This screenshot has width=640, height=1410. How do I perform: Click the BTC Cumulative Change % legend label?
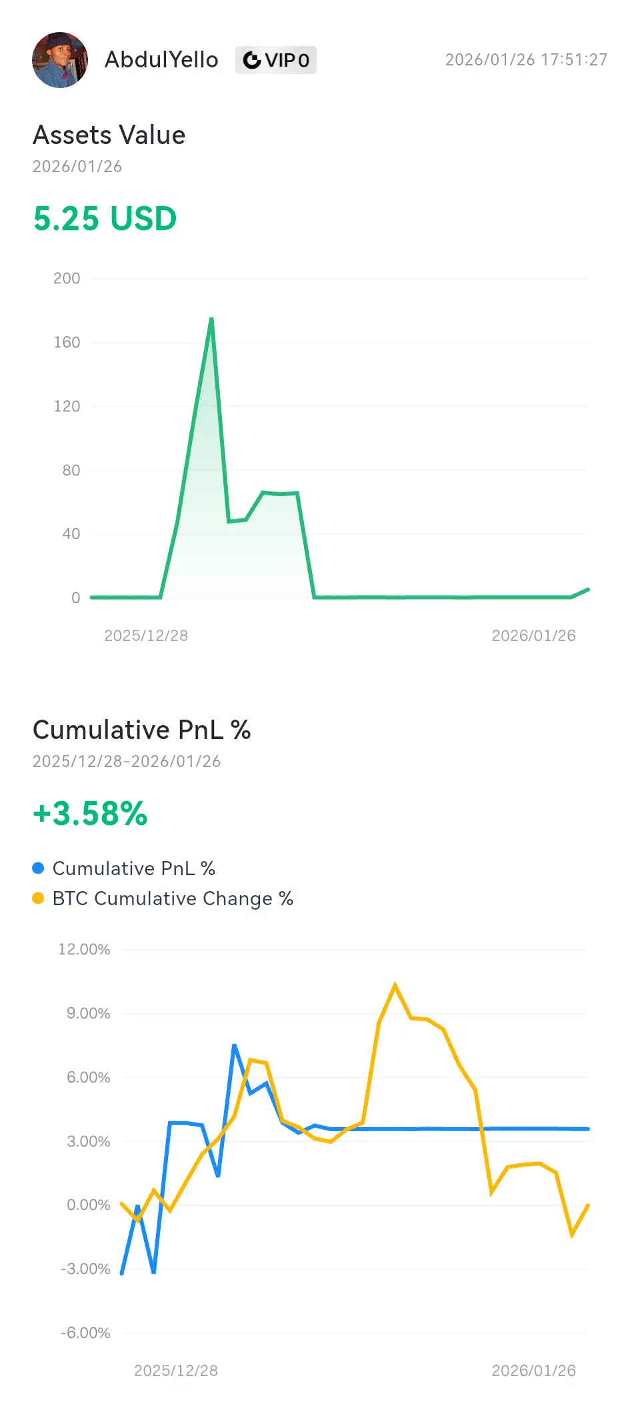point(173,898)
